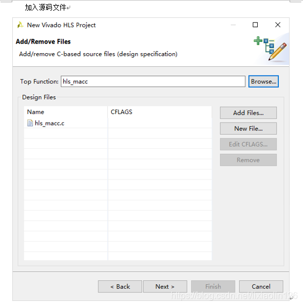Cancel the project wizard
Image resolution: width=303 pixels, height=306 pixels.
[261, 286]
